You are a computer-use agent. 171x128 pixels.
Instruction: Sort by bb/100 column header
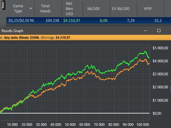[x=93, y=9]
